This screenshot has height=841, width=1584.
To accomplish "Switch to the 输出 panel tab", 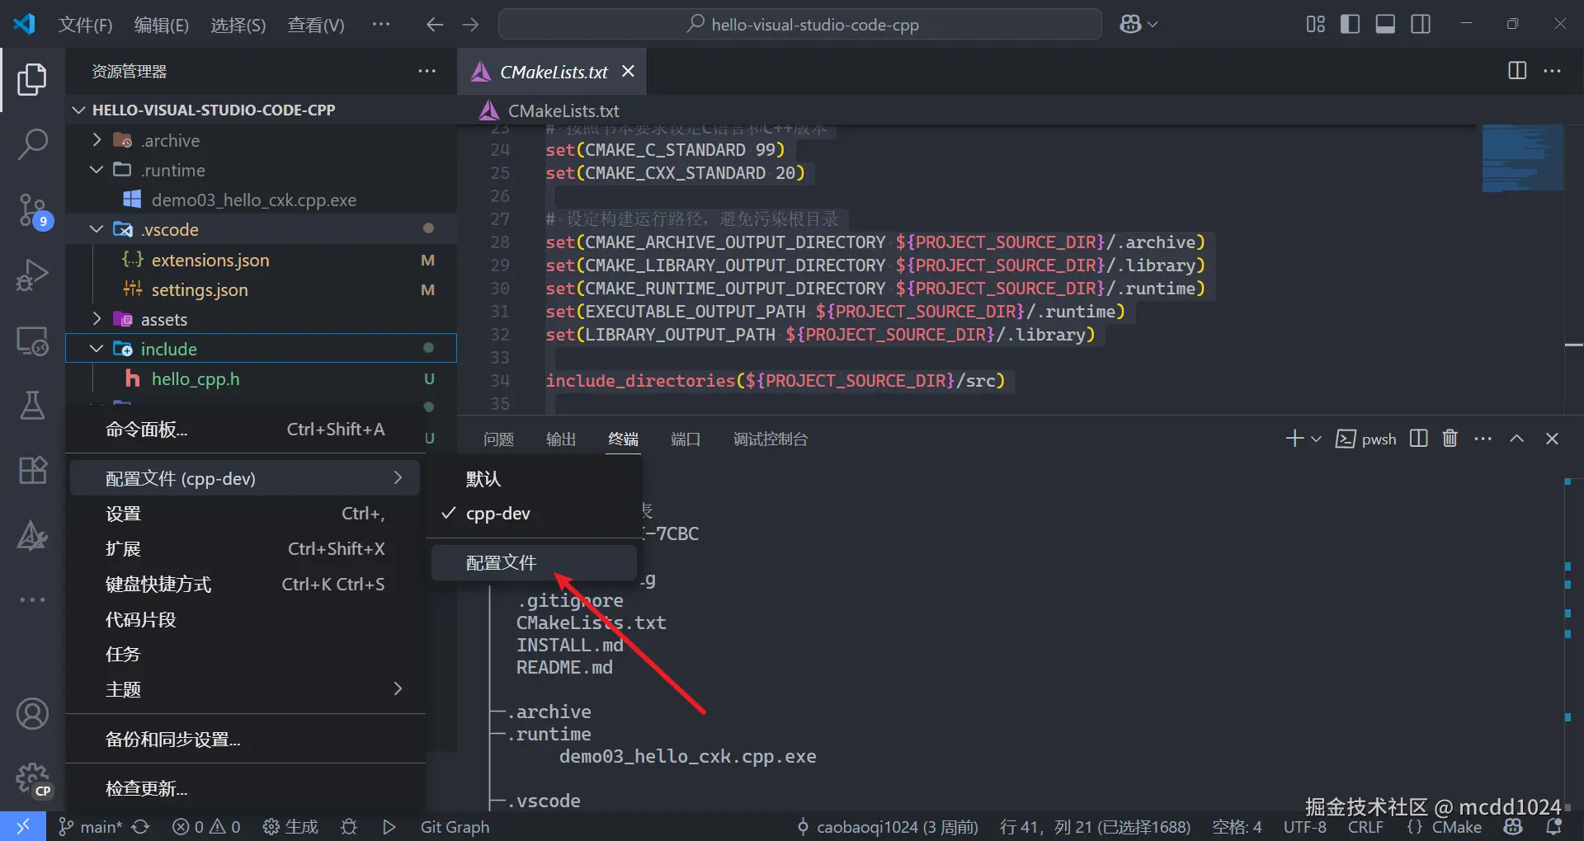I will [x=561, y=439].
